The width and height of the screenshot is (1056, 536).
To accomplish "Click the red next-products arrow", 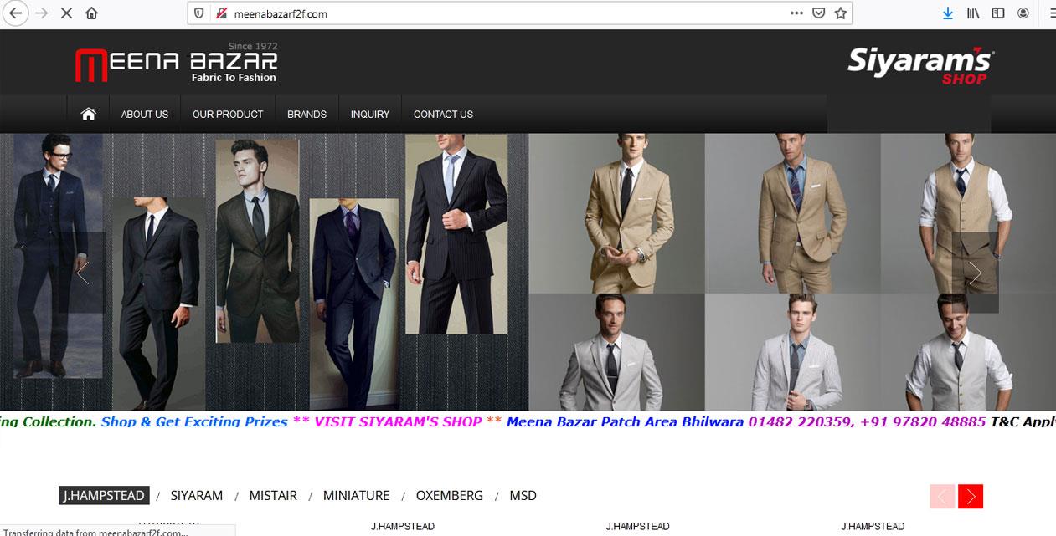I will [971, 497].
